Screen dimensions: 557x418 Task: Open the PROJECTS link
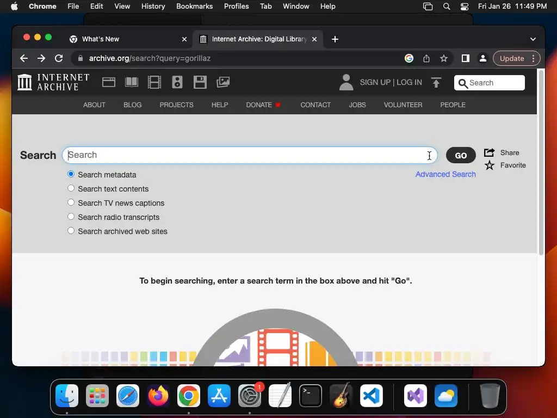[x=177, y=105]
